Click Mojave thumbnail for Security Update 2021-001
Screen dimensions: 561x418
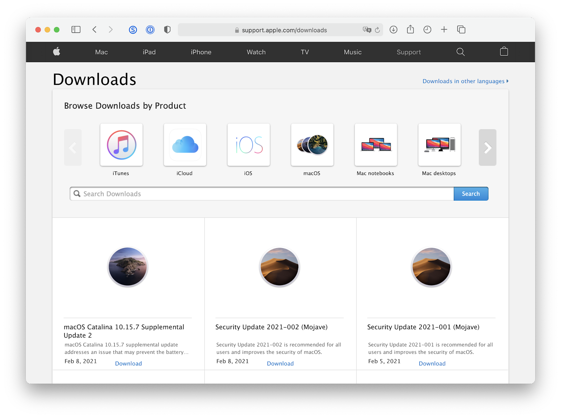coord(431,267)
